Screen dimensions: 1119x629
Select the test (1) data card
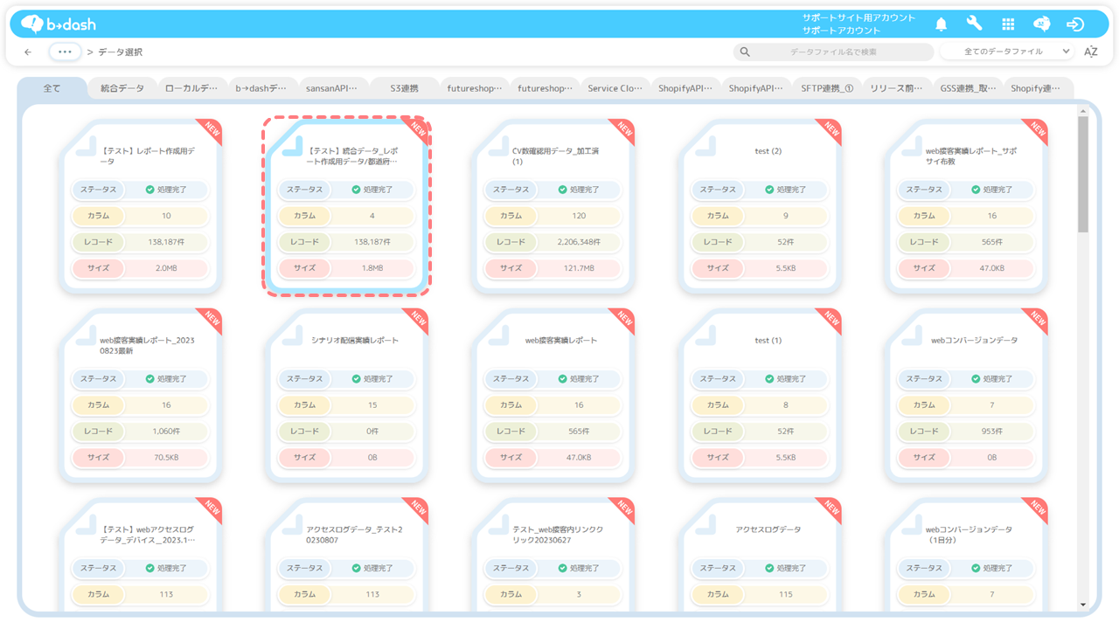coord(761,395)
